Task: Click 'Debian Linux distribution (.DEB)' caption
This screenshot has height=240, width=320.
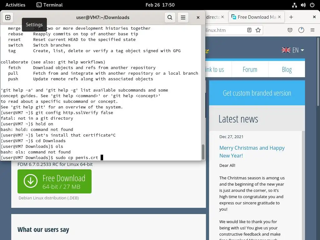Action: coord(48,198)
